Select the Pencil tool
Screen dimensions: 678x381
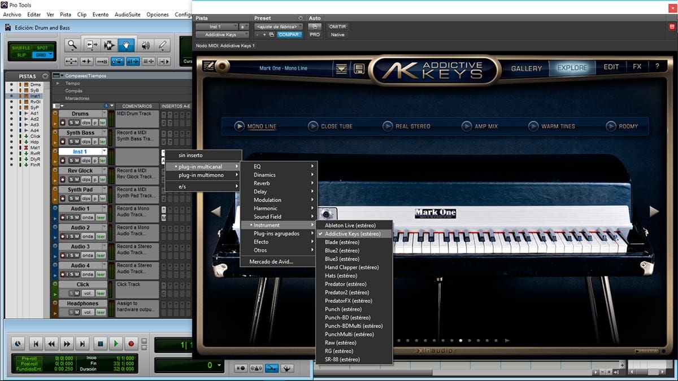coord(163,45)
